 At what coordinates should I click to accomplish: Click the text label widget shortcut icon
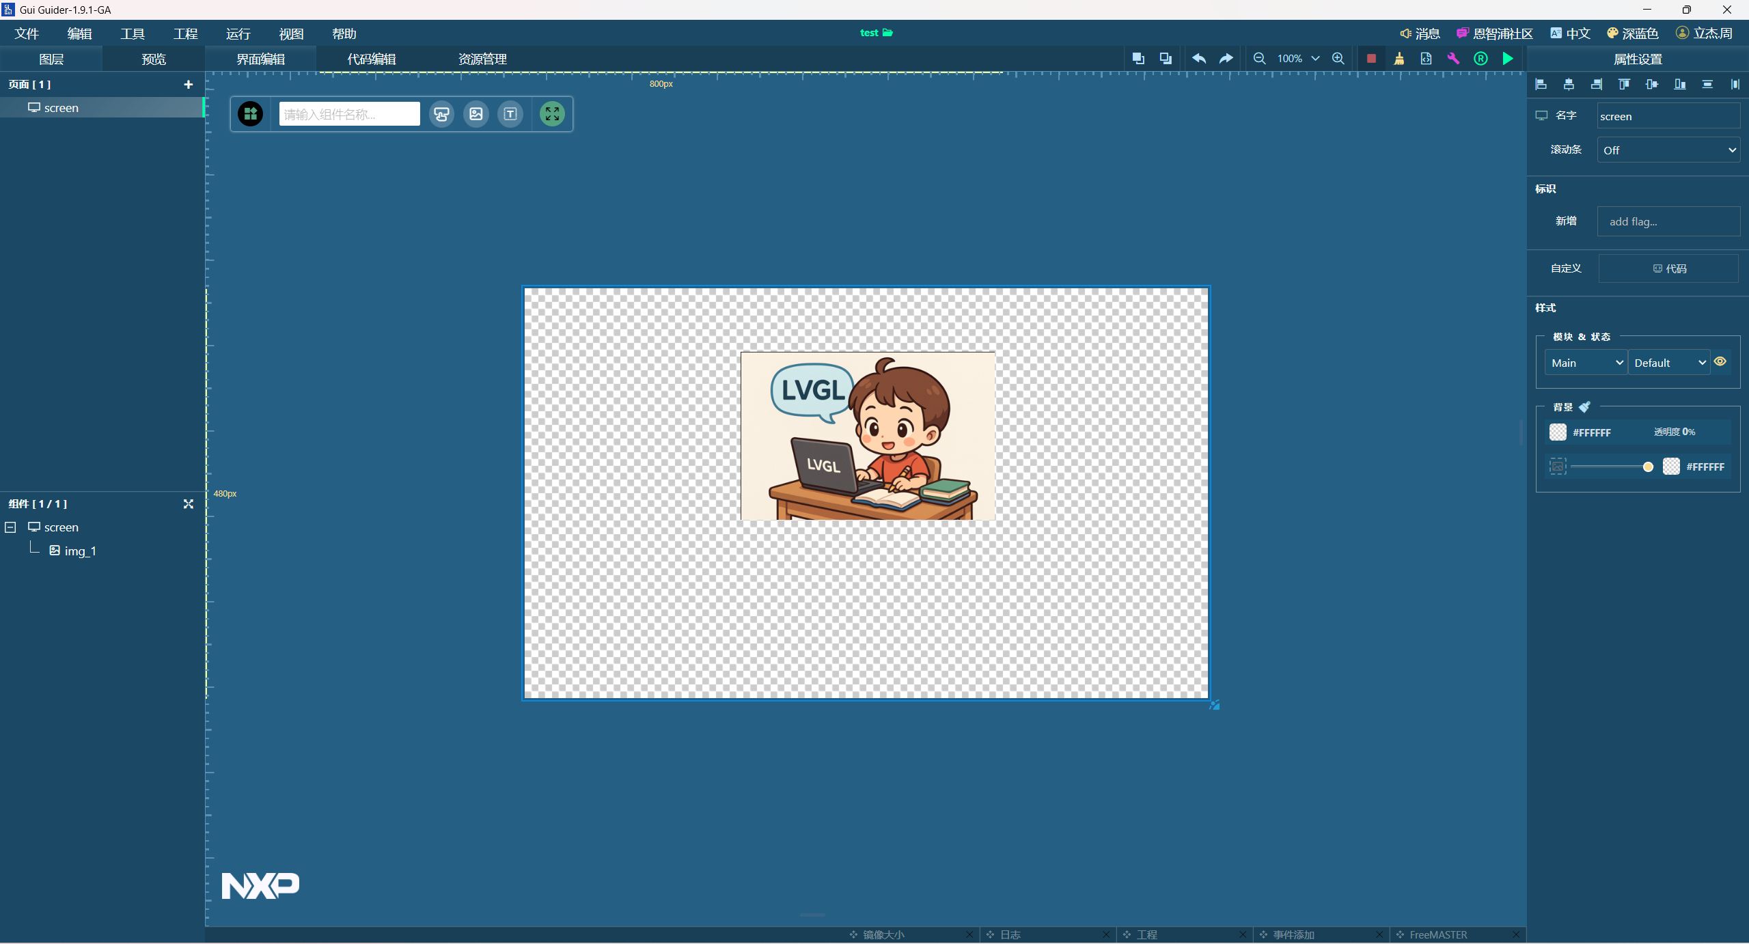point(510,114)
